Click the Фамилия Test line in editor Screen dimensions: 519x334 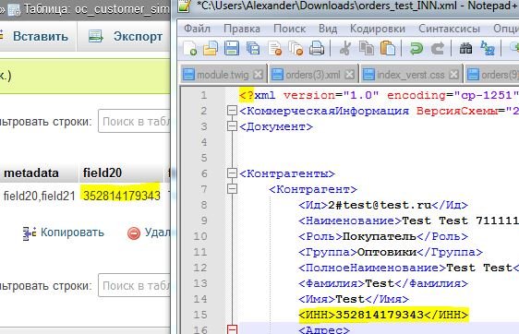(x=383, y=283)
